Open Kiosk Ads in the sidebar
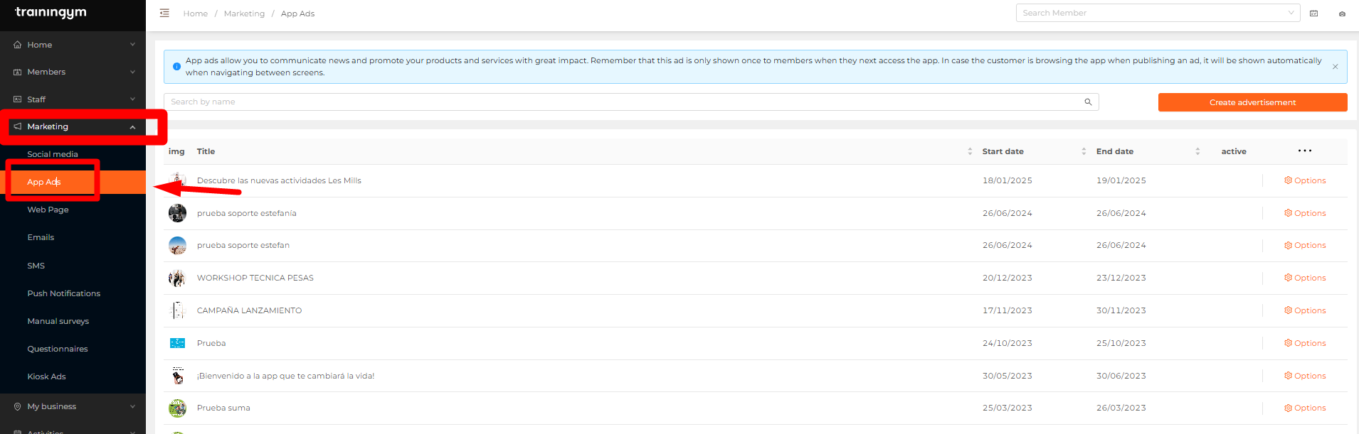This screenshot has height=434, width=1359. click(46, 376)
